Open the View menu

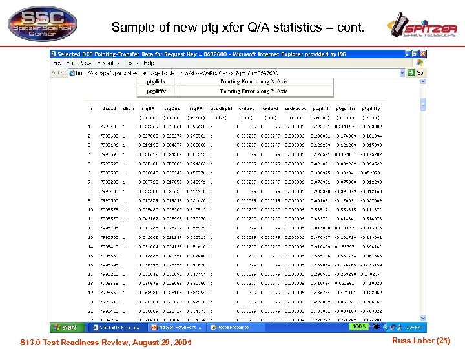click(x=86, y=63)
